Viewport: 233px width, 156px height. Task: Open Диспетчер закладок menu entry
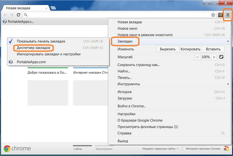pos(34,48)
